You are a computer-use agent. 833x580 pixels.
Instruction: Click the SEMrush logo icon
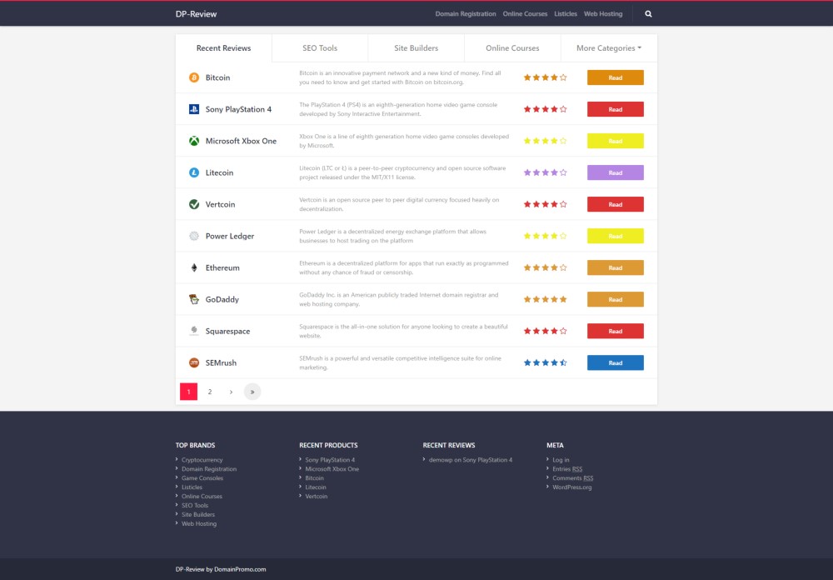pyautogui.click(x=194, y=362)
